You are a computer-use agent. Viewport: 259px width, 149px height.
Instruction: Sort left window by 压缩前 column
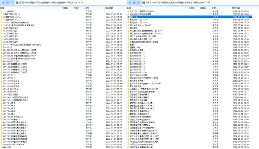(x=65, y=8)
